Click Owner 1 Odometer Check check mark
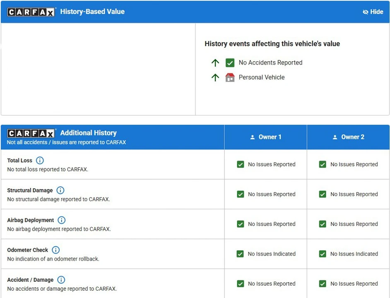Image resolution: width=390 pixels, height=298 pixels. 240,254
